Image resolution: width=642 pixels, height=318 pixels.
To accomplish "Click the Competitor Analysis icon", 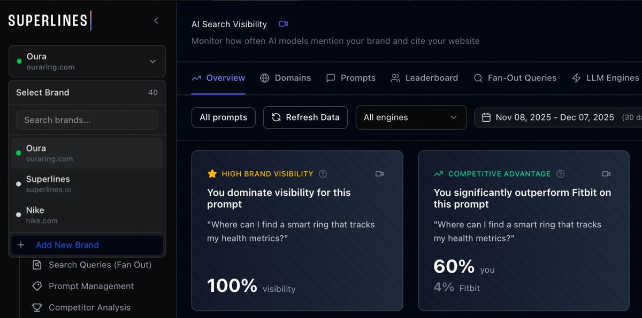I will [x=36, y=307].
